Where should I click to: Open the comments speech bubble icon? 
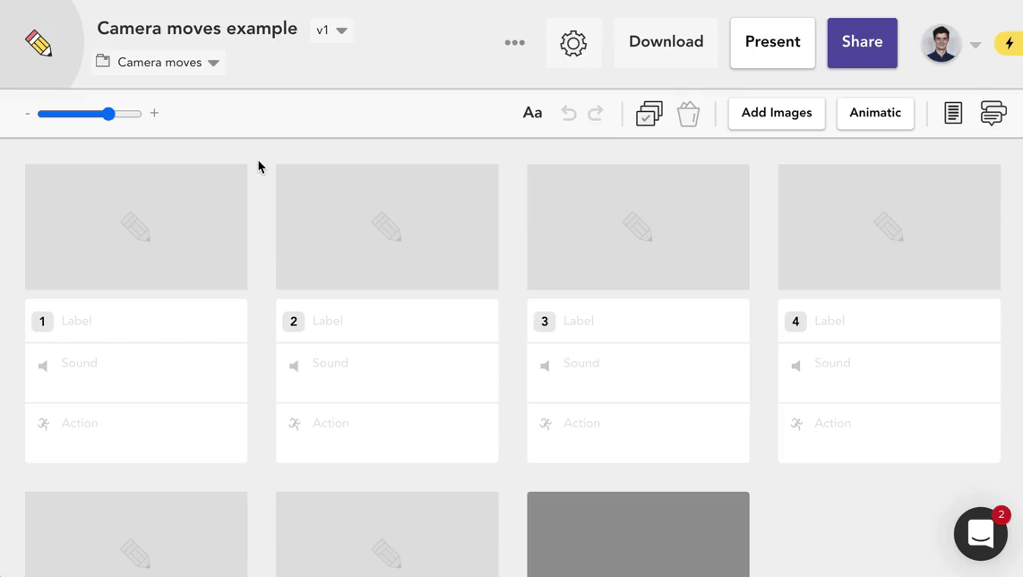click(x=993, y=113)
